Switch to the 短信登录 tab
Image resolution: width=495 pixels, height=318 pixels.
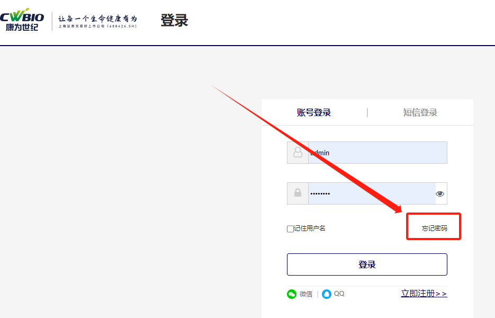coord(420,112)
